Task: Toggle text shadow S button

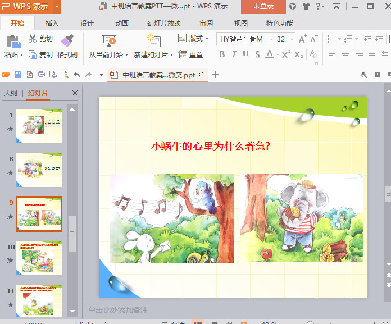Action: tap(258, 54)
